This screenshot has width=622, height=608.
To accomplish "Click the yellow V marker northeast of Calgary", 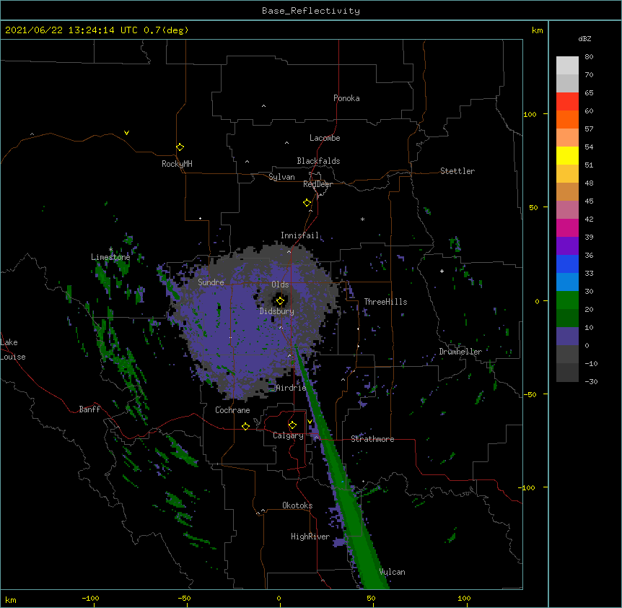I will pos(310,422).
